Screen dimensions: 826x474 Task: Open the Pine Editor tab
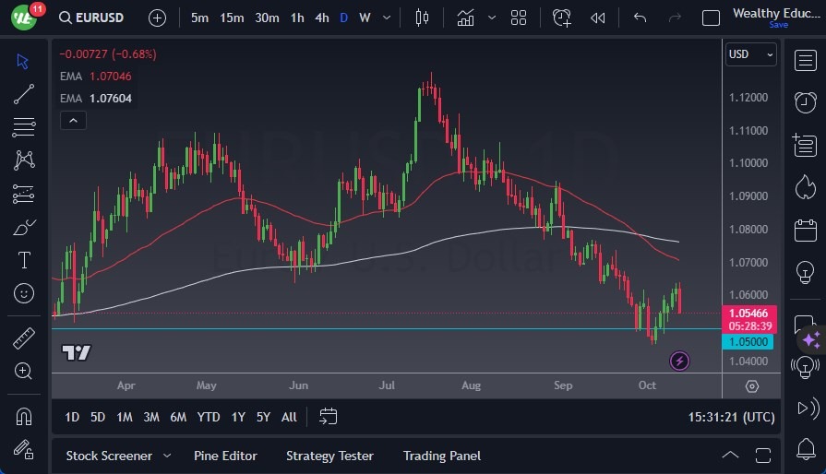coord(225,456)
